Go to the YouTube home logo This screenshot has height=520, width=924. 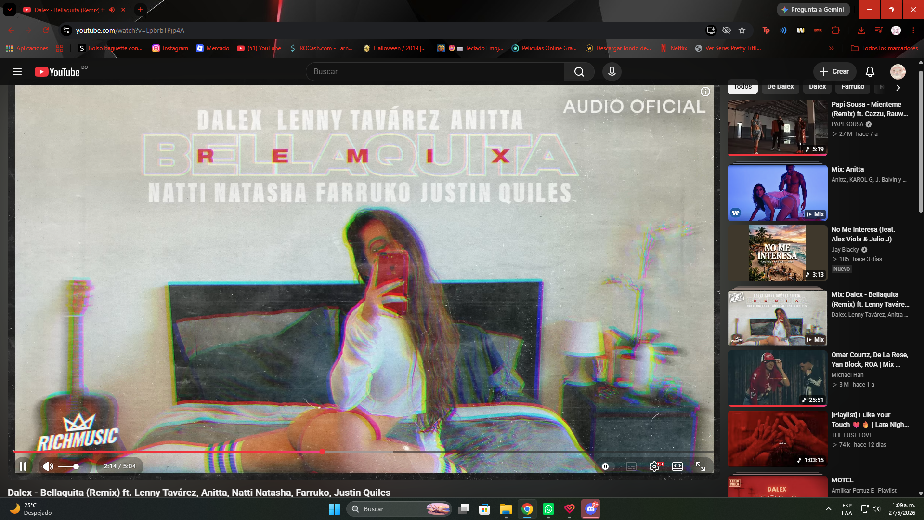57,72
